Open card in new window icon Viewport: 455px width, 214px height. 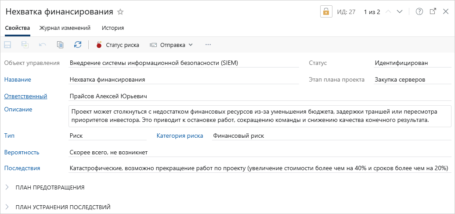pos(433,12)
